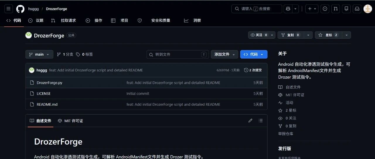Image resolution: width=375 pixels, height=159 pixels.
Task: Open the README.md file
Action: tap(47, 104)
